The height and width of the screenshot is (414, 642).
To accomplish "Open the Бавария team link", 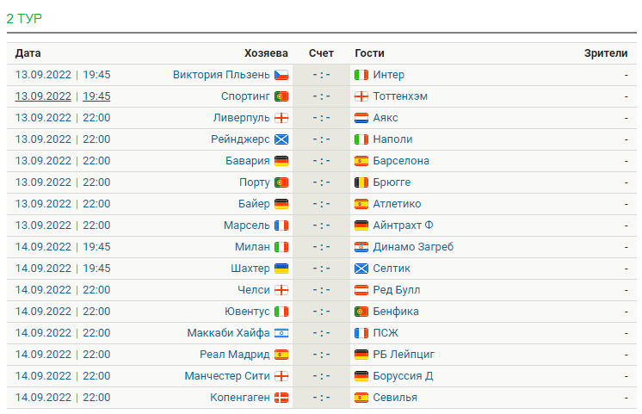I will tap(247, 161).
